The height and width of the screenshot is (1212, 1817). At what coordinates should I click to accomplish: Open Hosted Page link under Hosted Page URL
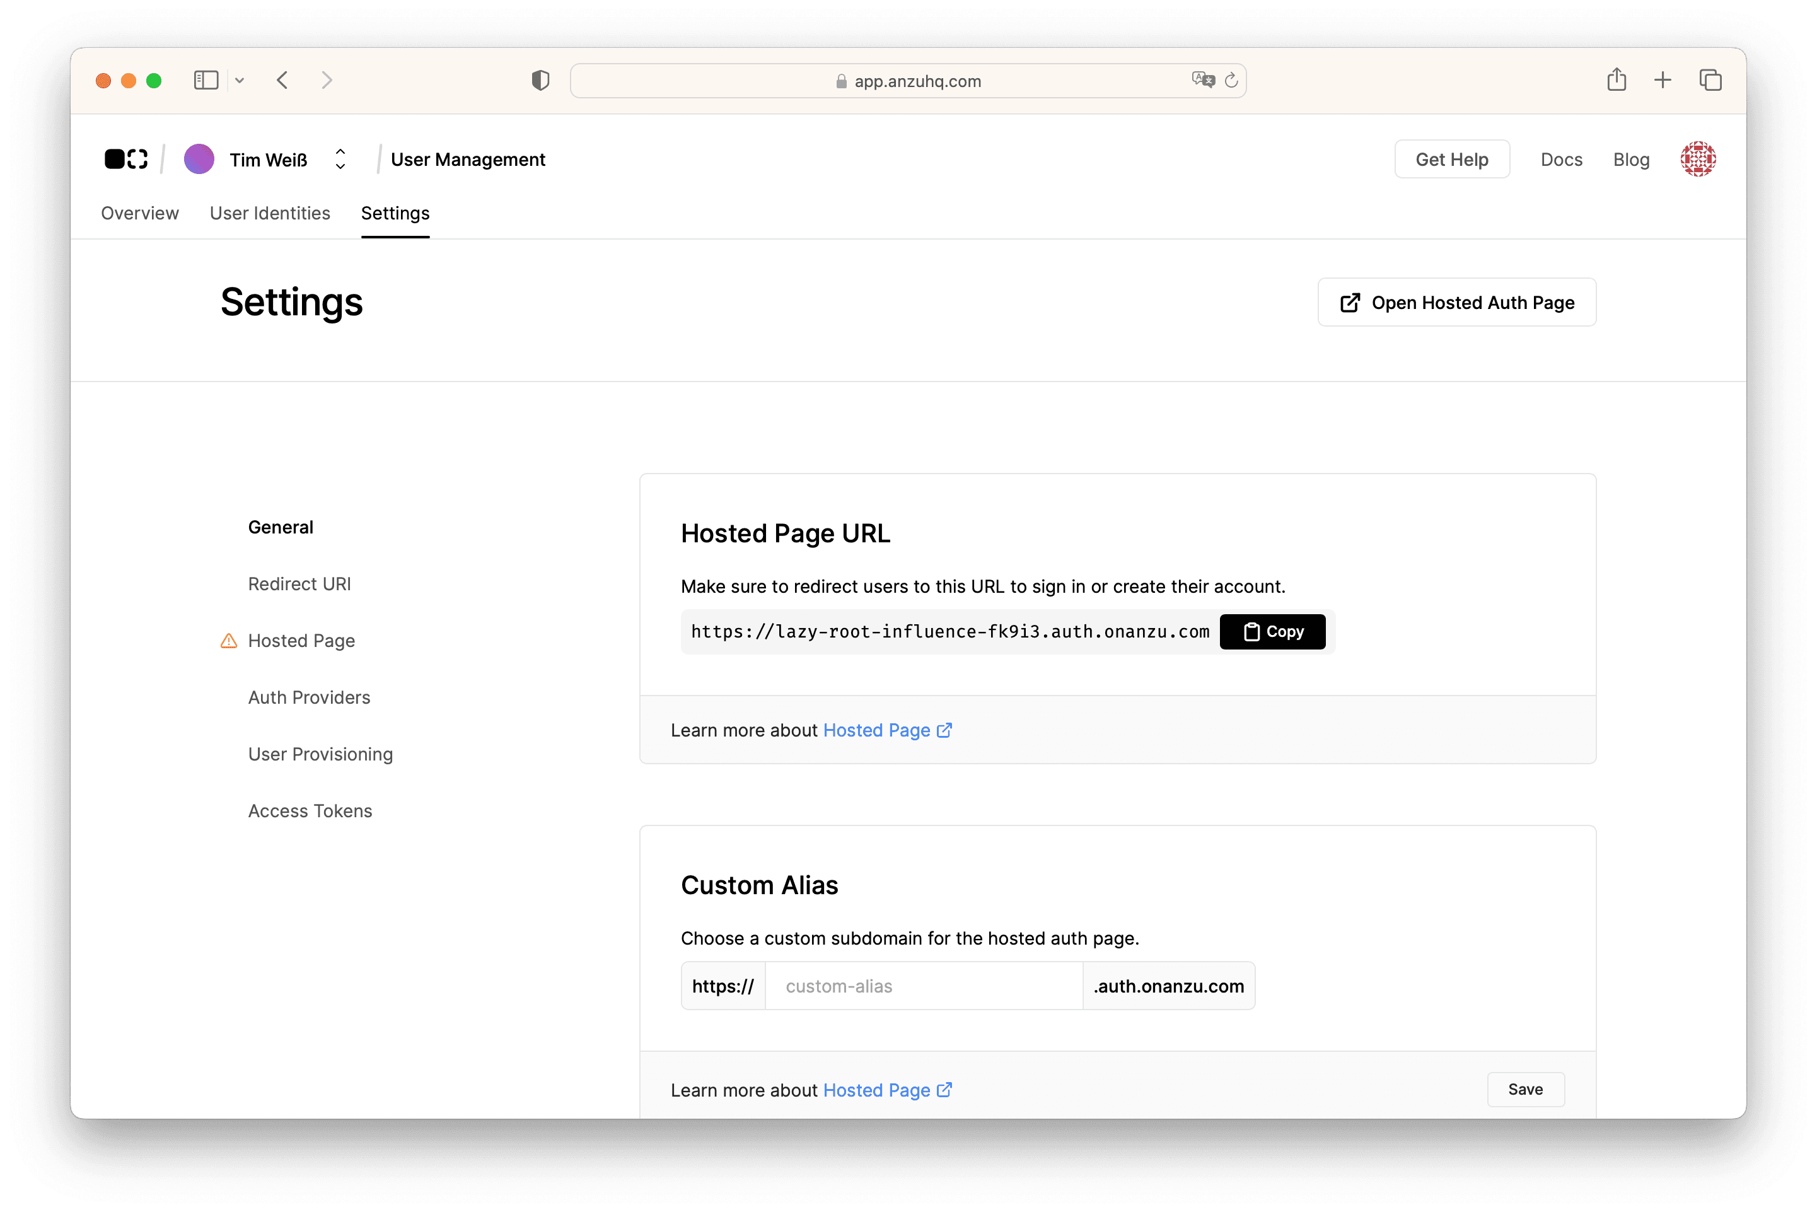887,730
